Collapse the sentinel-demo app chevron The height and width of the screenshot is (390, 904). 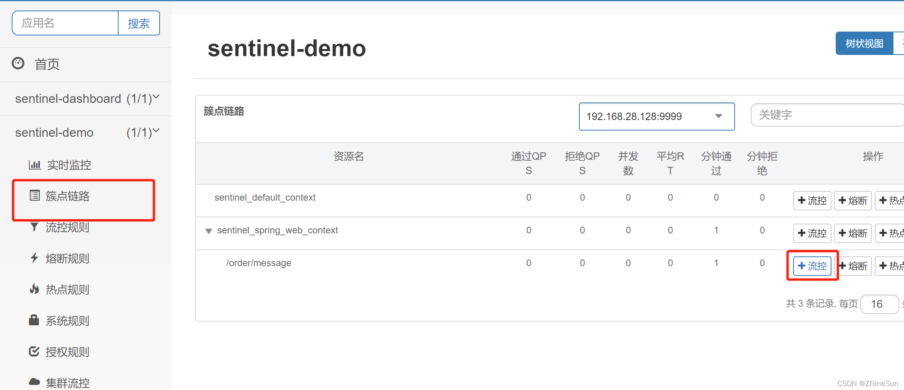coord(156,130)
